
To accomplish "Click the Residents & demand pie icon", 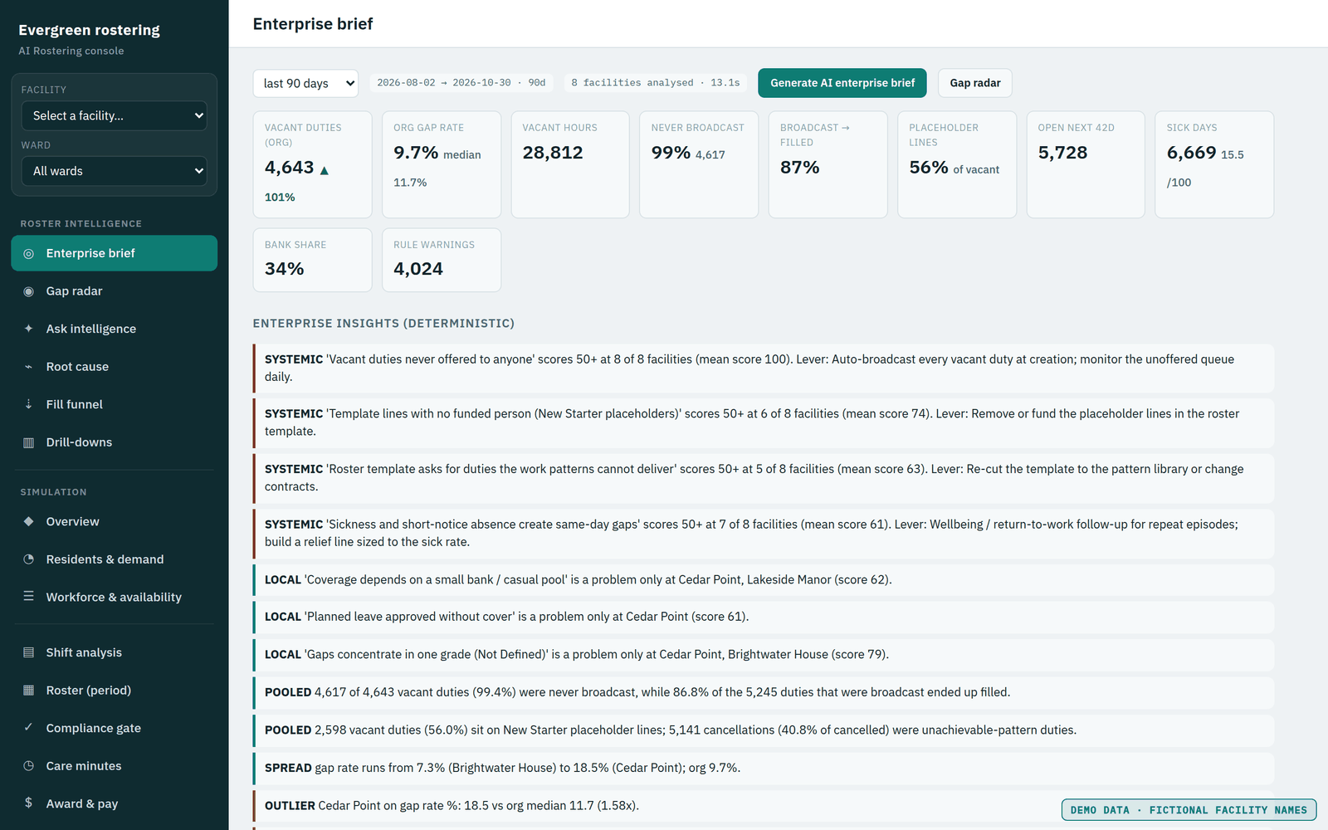I will [x=29, y=559].
